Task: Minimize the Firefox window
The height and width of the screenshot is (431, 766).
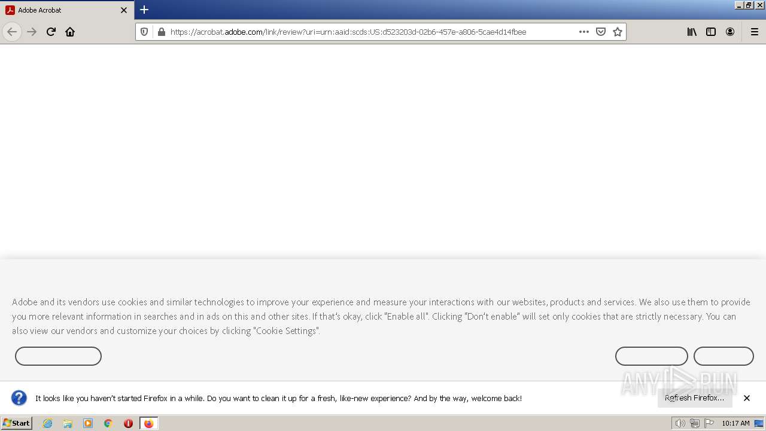Action: (x=739, y=5)
